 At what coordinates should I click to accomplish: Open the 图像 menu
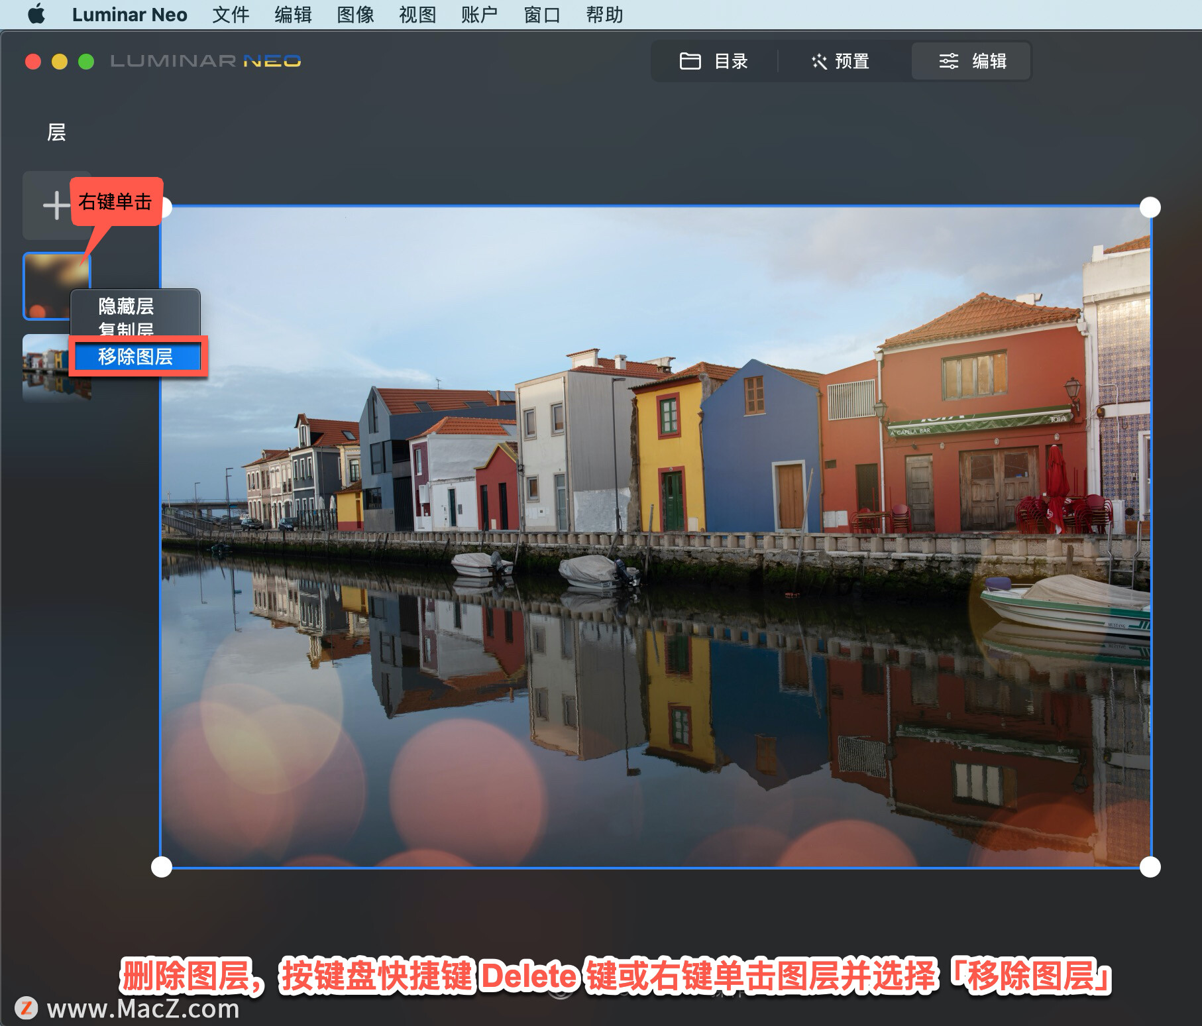[356, 14]
